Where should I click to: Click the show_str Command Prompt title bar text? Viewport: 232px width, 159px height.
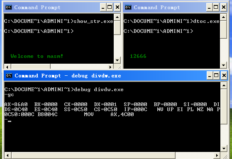point(37,7)
